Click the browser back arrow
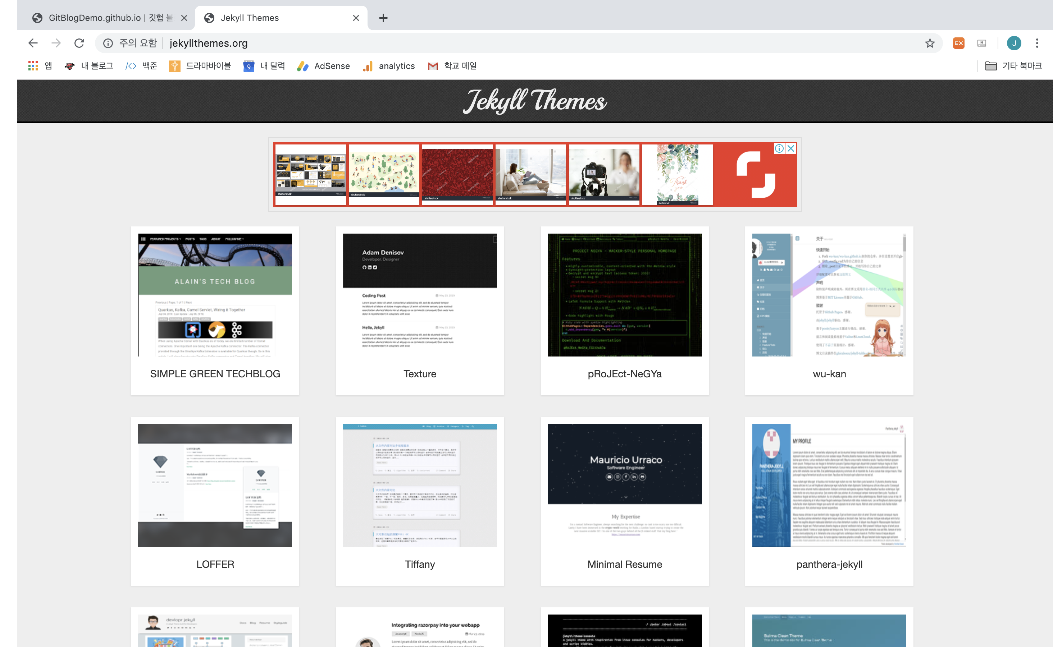Viewport: 1053px width, 667px height. (33, 43)
